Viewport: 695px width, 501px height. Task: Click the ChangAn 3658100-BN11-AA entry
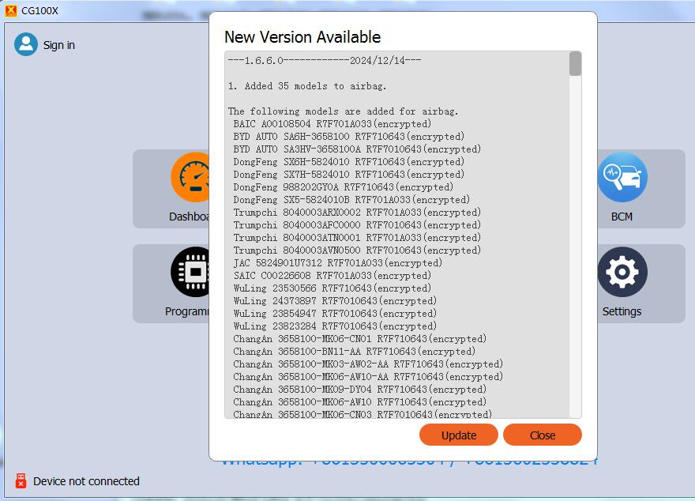point(354,351)
